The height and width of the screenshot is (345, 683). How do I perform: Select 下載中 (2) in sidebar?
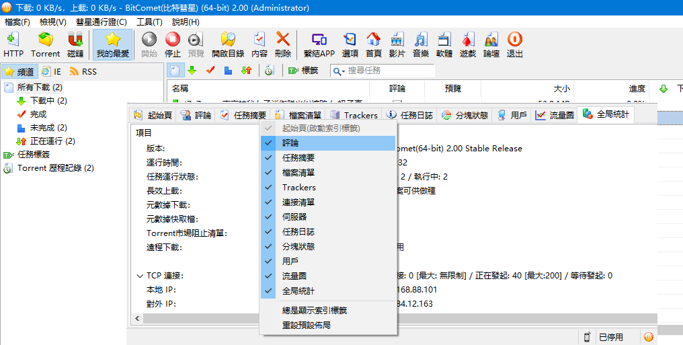[x=48, y=101]
